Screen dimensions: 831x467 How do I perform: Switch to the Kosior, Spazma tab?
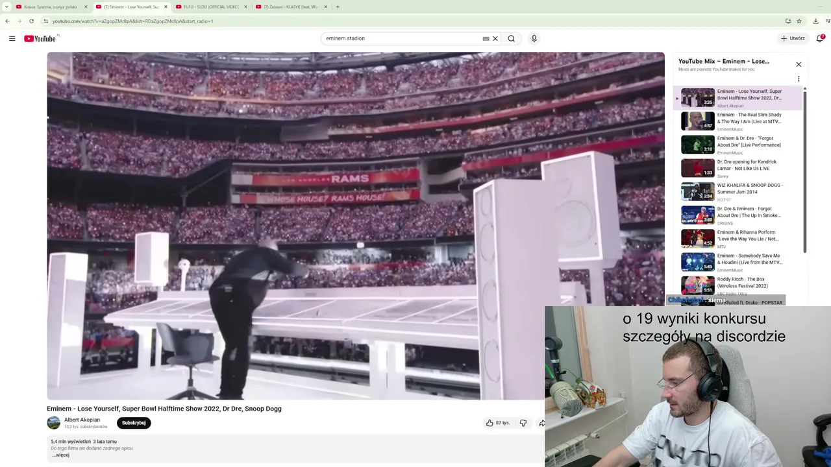pyautogui.click(x=52, y=6)
